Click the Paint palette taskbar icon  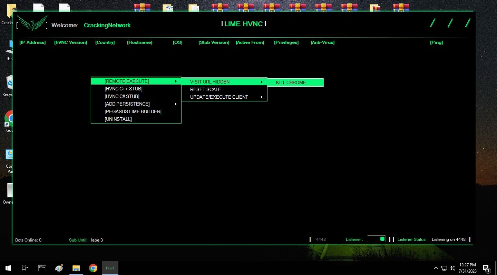tap(59, 268)
